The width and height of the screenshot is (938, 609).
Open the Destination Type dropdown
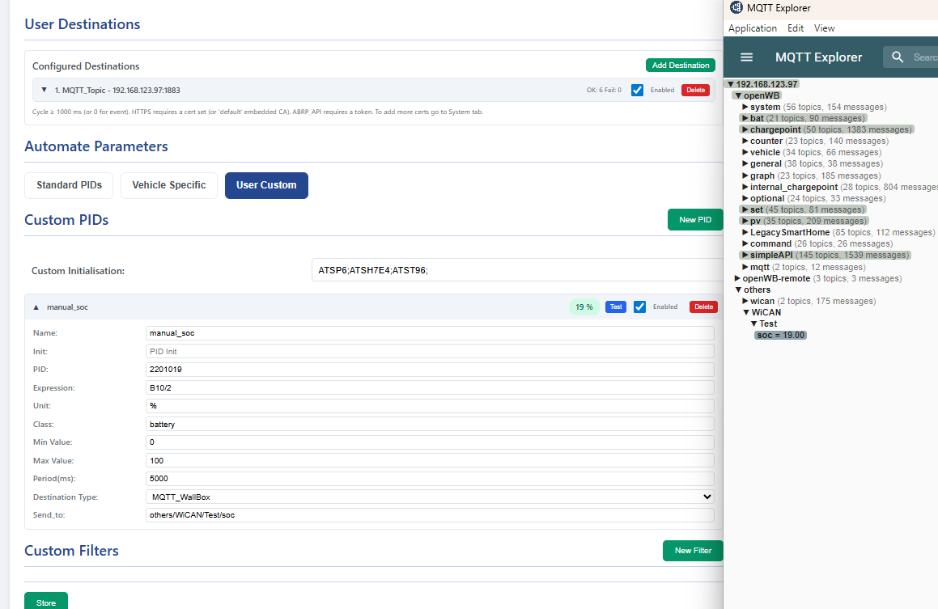point(430,497)
